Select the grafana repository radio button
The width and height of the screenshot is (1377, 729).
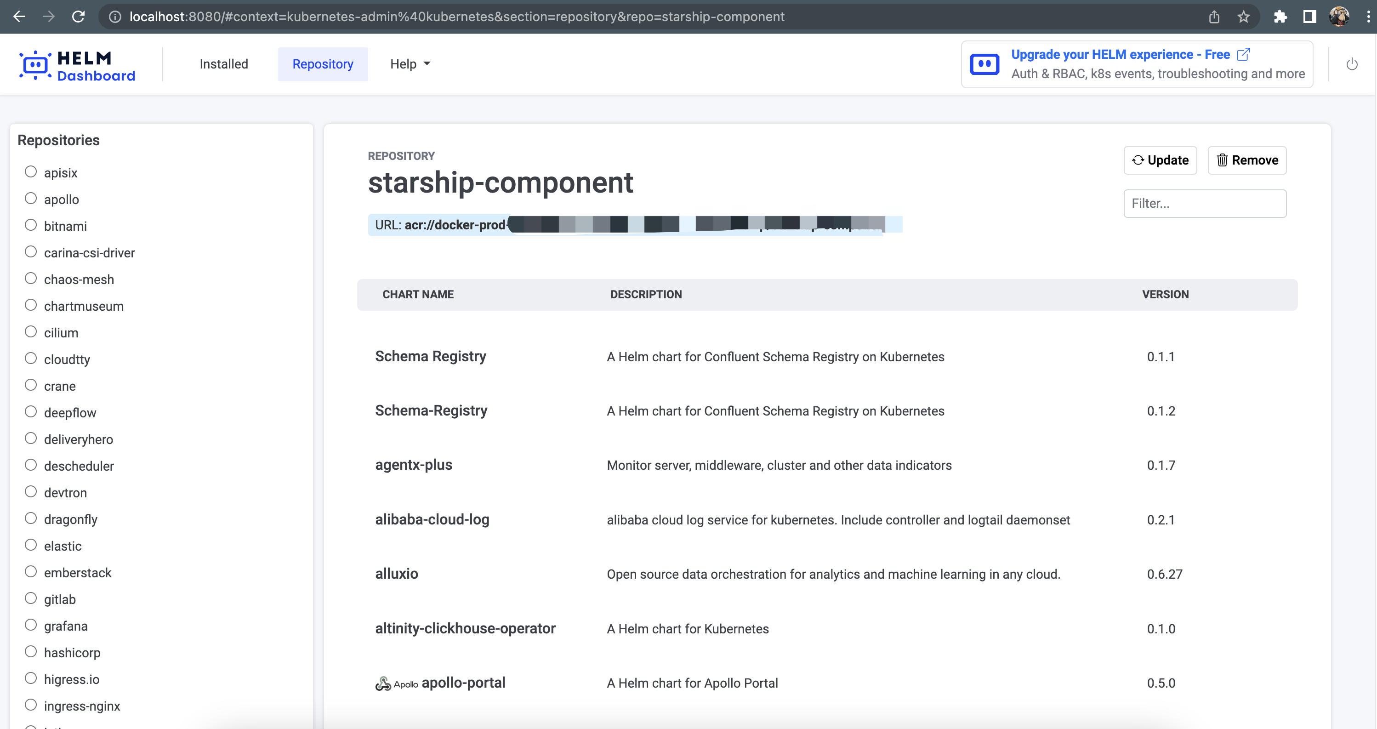[30, 624]
